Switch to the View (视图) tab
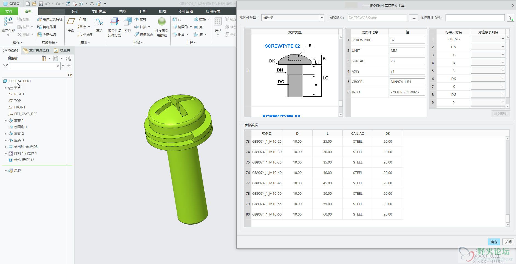The width and height of the screenshot is (516, 264). (x=162, y=12)
